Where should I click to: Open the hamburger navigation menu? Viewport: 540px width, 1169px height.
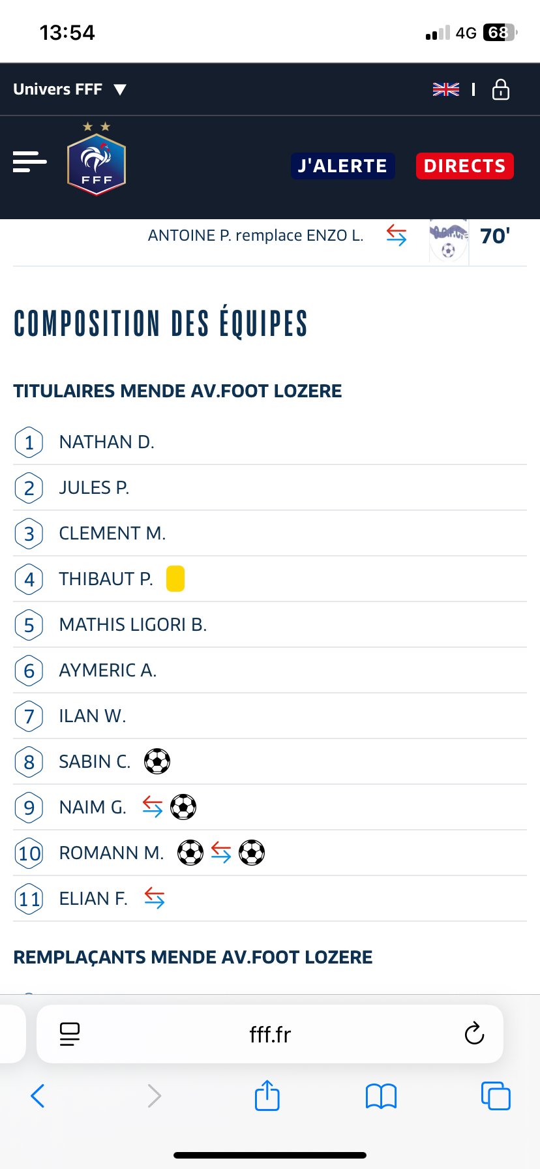(29, 162)
